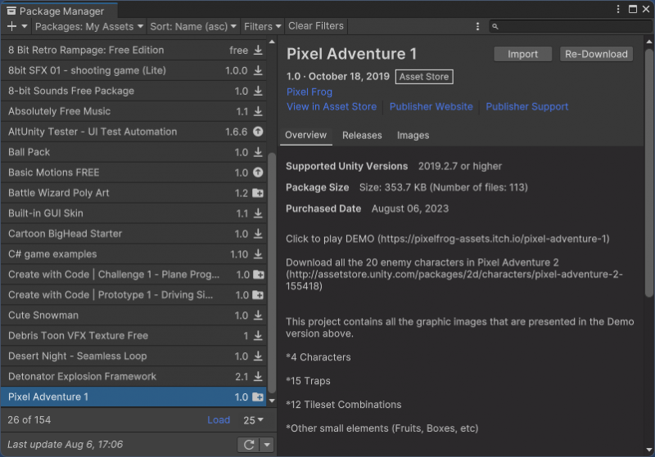Open the Filters dropdown
This screenshot has width=655, height=457.
click(x=262, y=26)
